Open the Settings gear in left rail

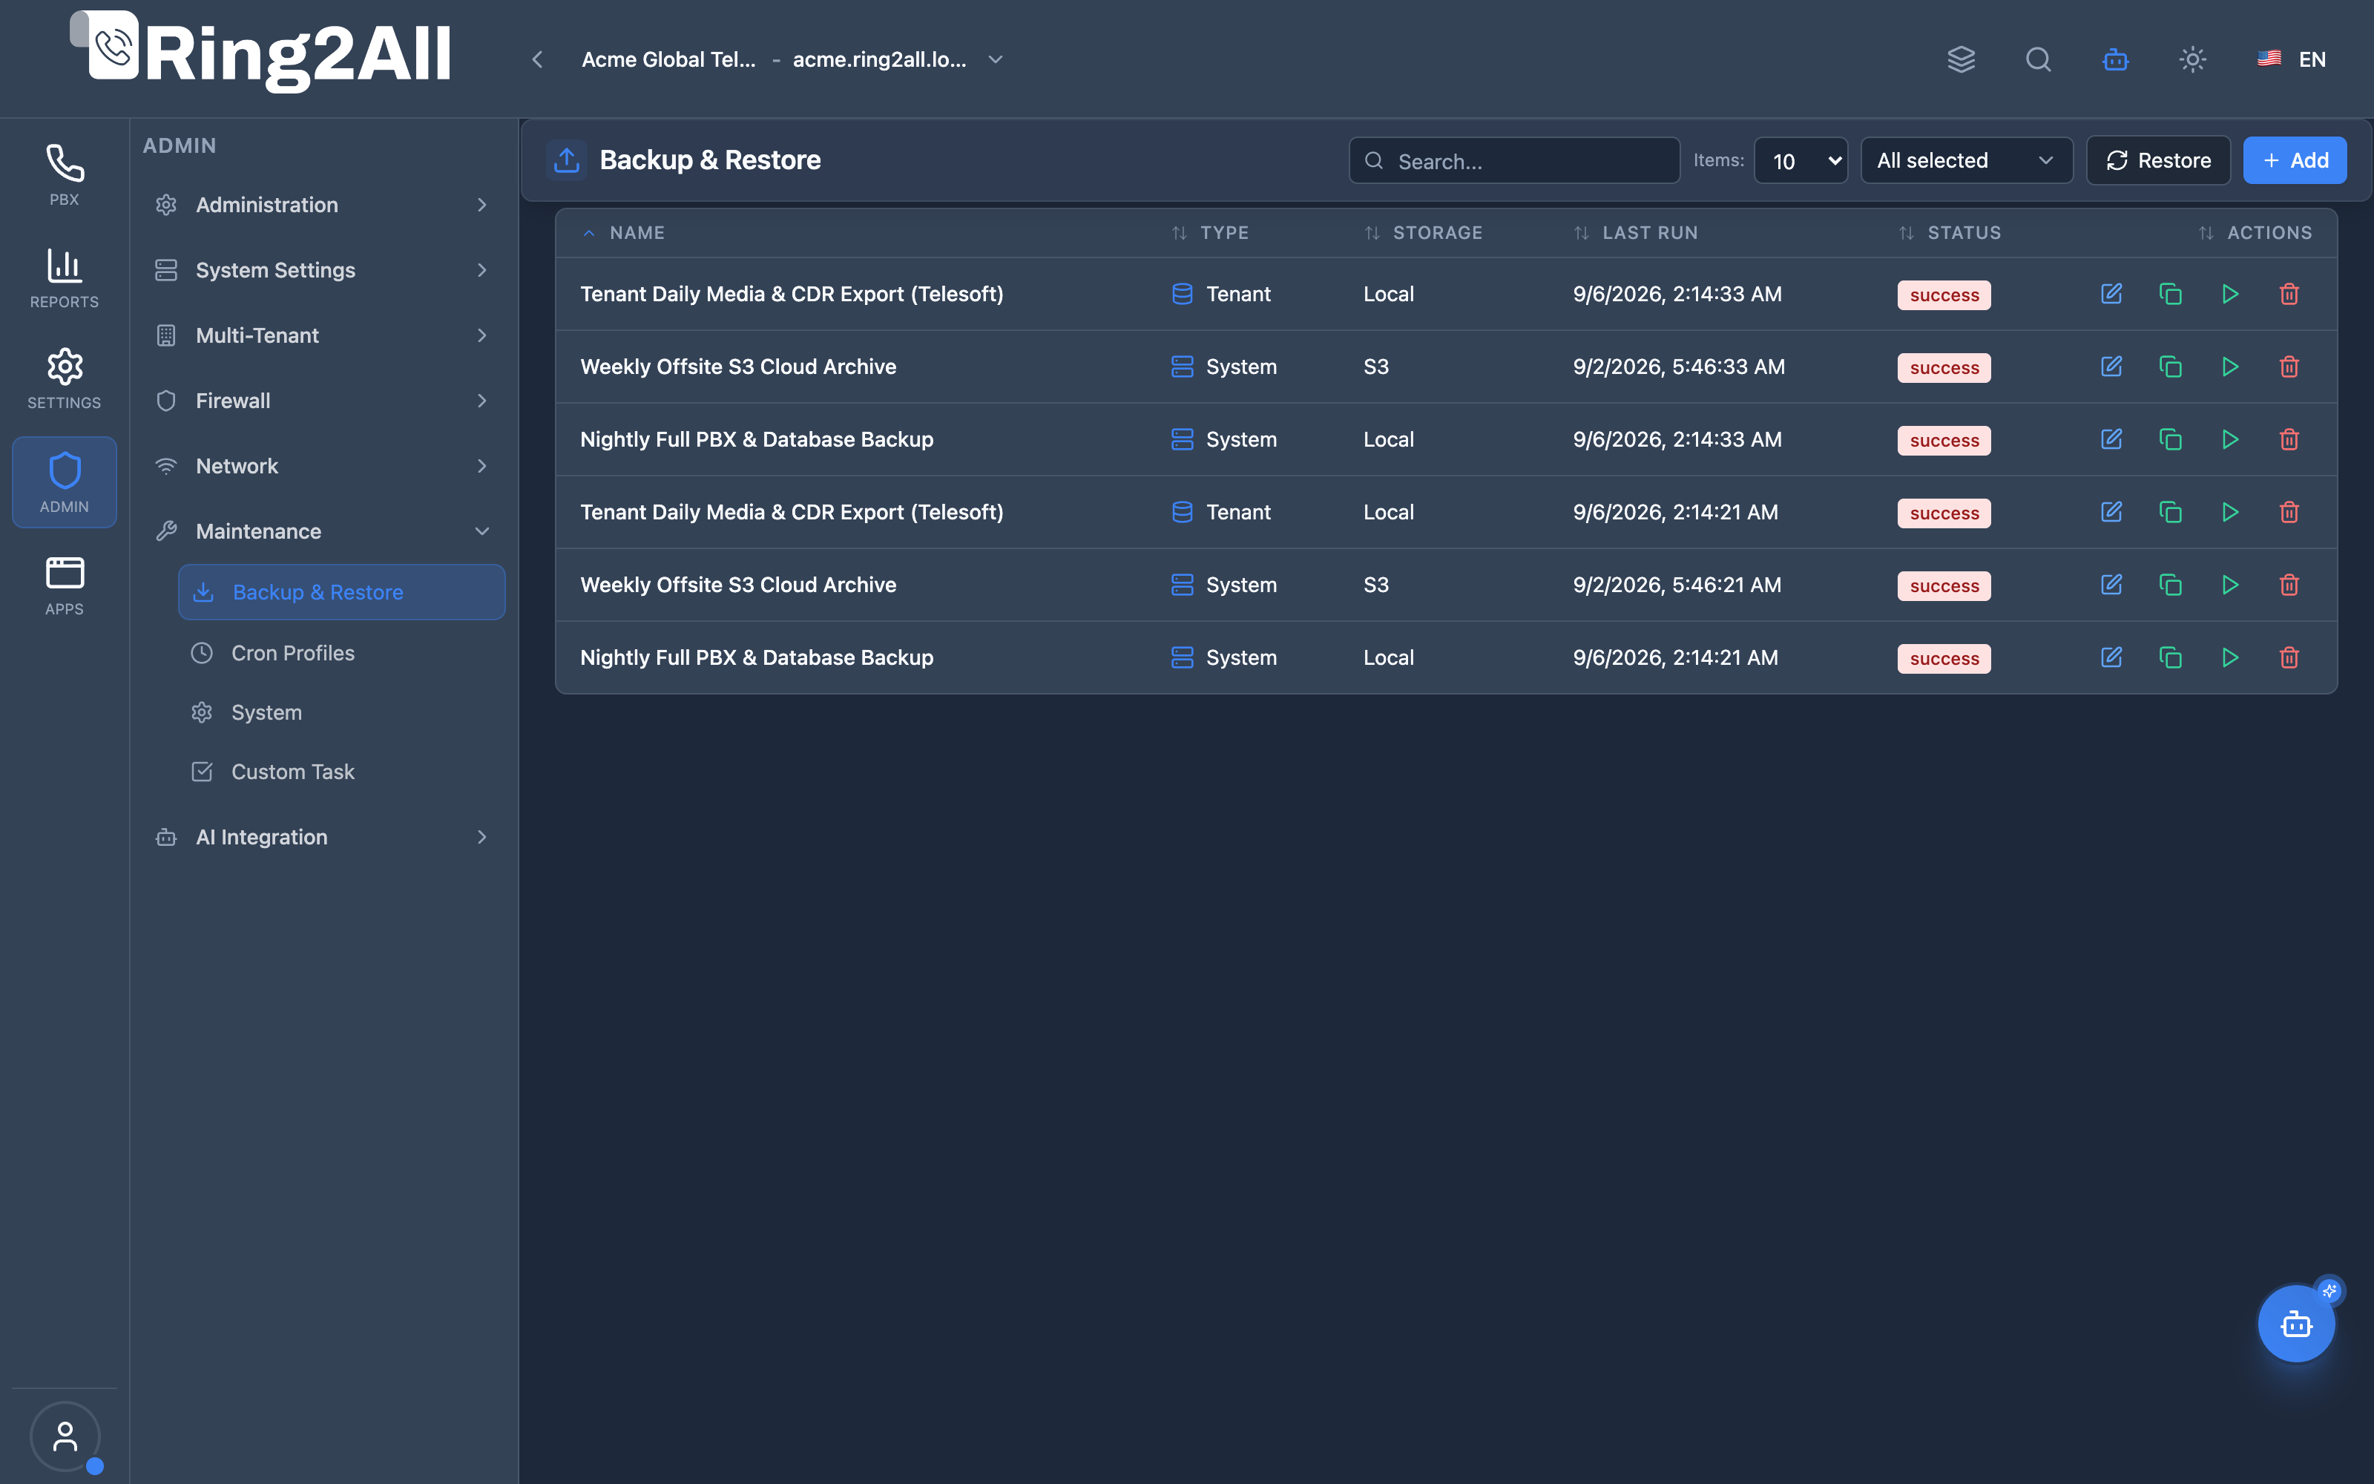point(64,379)
